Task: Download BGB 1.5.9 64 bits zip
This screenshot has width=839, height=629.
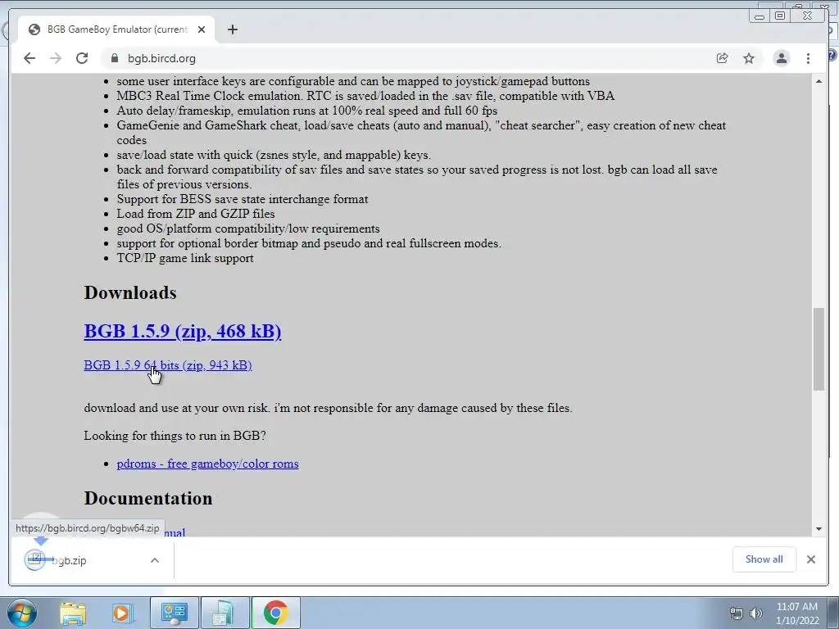Action: 167,365
